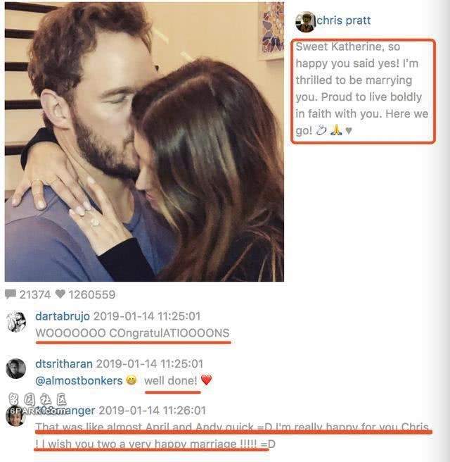The height and width of the screenshot is (462, 450).
Task: Open the chris pratt profile avatar
Action: 305,22
